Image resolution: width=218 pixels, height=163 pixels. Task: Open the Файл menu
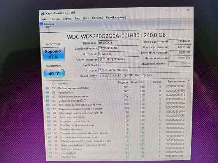(x=44, y=19)
